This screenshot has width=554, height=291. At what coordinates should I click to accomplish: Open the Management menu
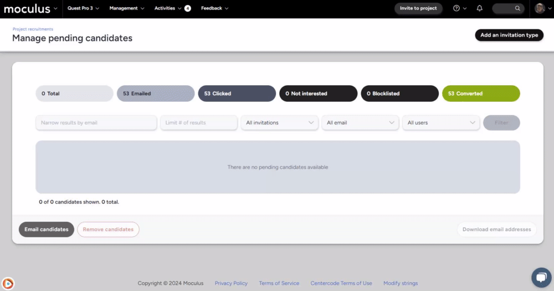[127, 8]
